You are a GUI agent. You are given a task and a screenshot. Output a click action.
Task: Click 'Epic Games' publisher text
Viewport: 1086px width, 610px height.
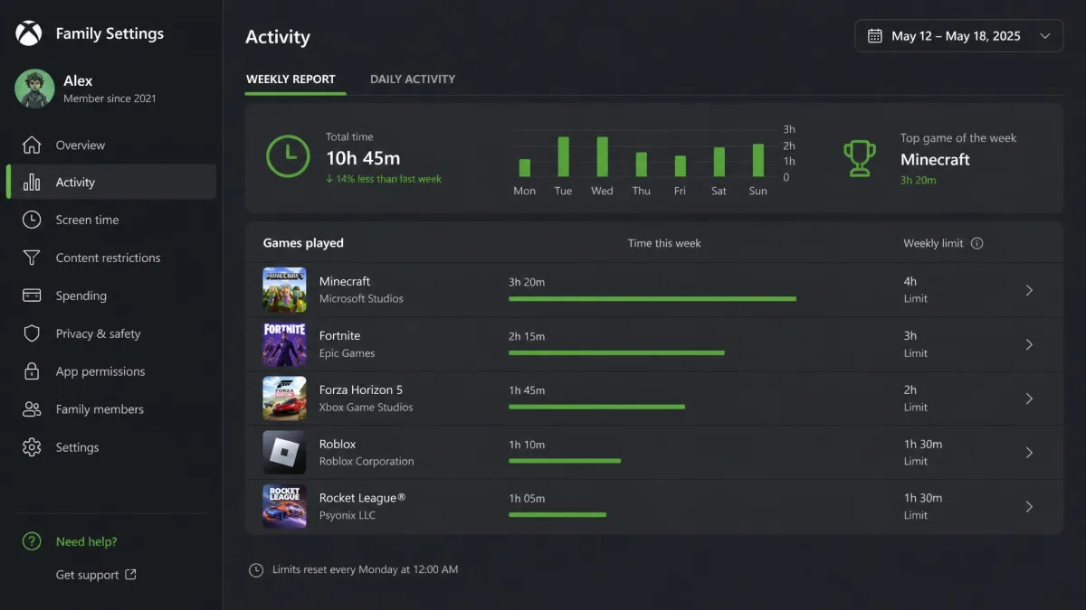347,353
